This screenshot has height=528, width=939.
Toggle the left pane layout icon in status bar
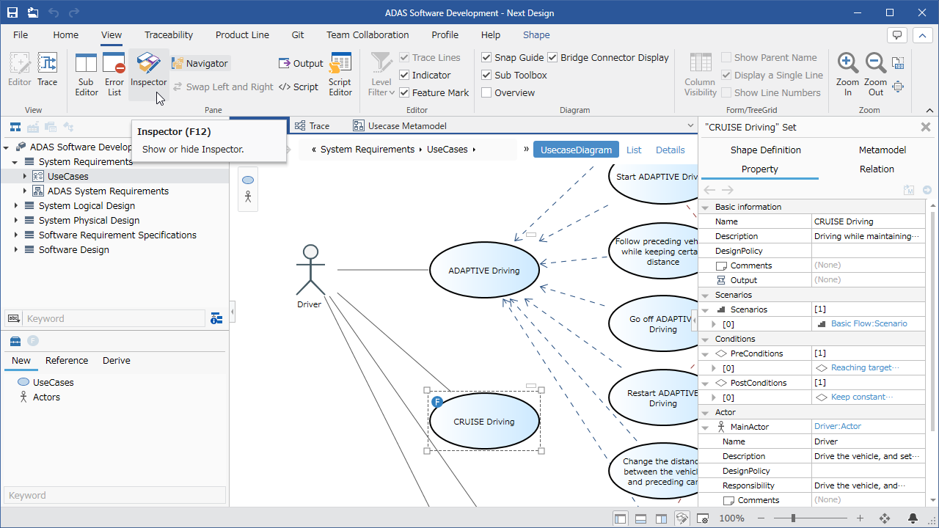click(621, 518)
